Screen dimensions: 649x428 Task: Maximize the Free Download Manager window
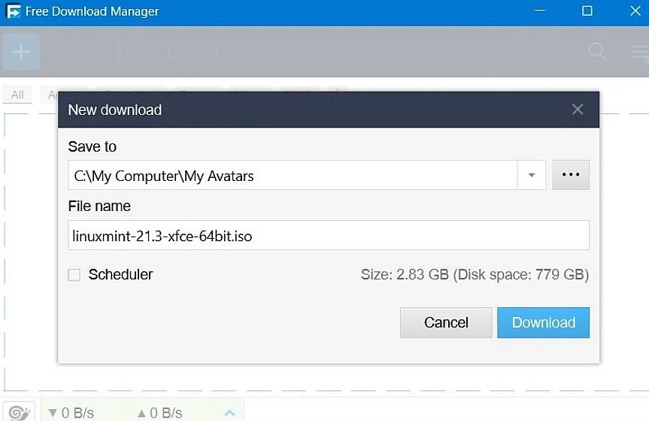pos(587,11)
